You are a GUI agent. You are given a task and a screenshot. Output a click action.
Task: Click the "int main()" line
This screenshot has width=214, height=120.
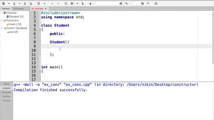52,67
